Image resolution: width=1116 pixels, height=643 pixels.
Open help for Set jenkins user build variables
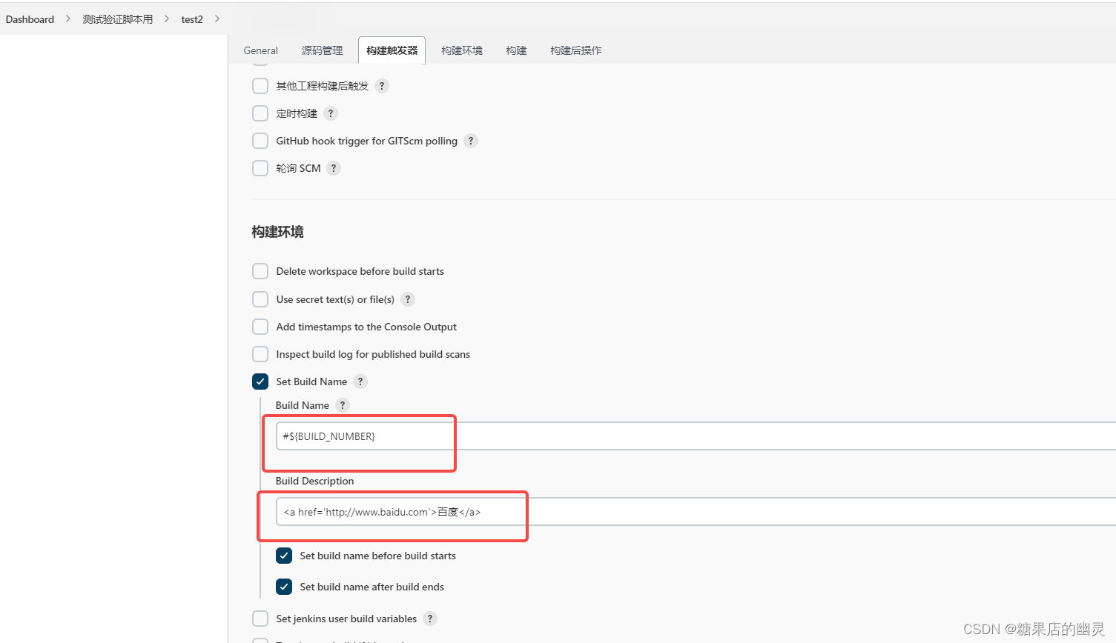(x=430, y=619)
